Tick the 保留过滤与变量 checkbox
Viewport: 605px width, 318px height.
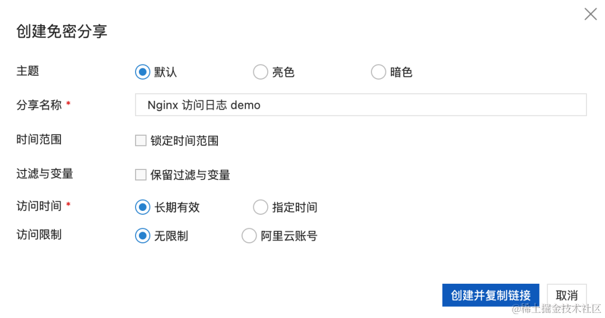click(141, 175)
